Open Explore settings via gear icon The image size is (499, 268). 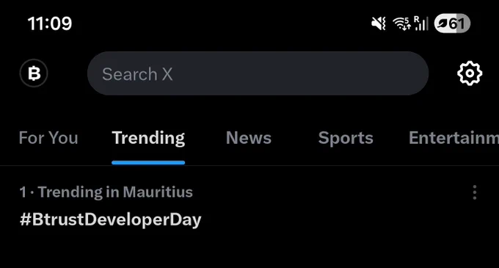pos(470,73)
